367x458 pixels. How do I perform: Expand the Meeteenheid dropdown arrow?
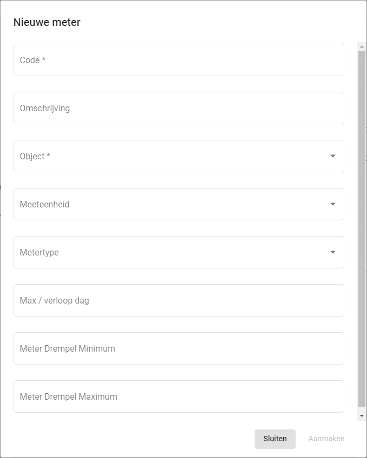tap(332, 204)
